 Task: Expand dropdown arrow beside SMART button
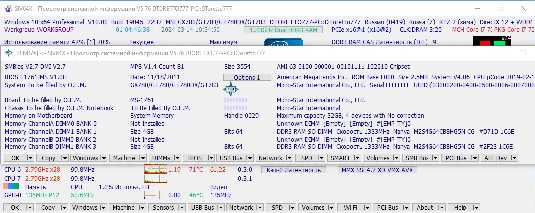[357, 158]
